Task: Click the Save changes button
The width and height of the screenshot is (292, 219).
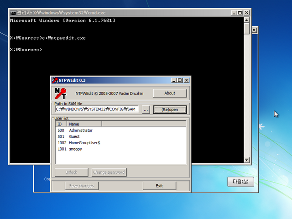Action: tap(82, 186)
